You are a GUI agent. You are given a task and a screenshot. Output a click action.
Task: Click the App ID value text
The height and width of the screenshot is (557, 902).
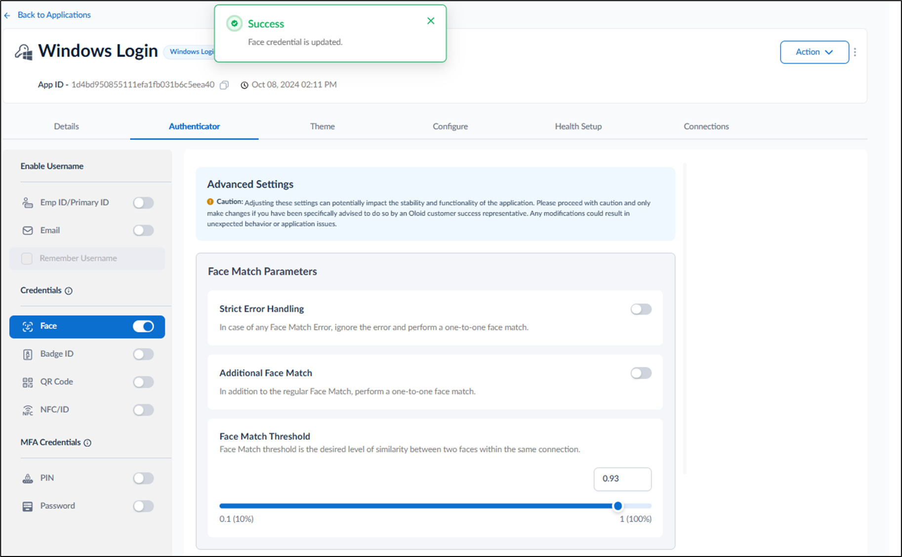[143, 85]
